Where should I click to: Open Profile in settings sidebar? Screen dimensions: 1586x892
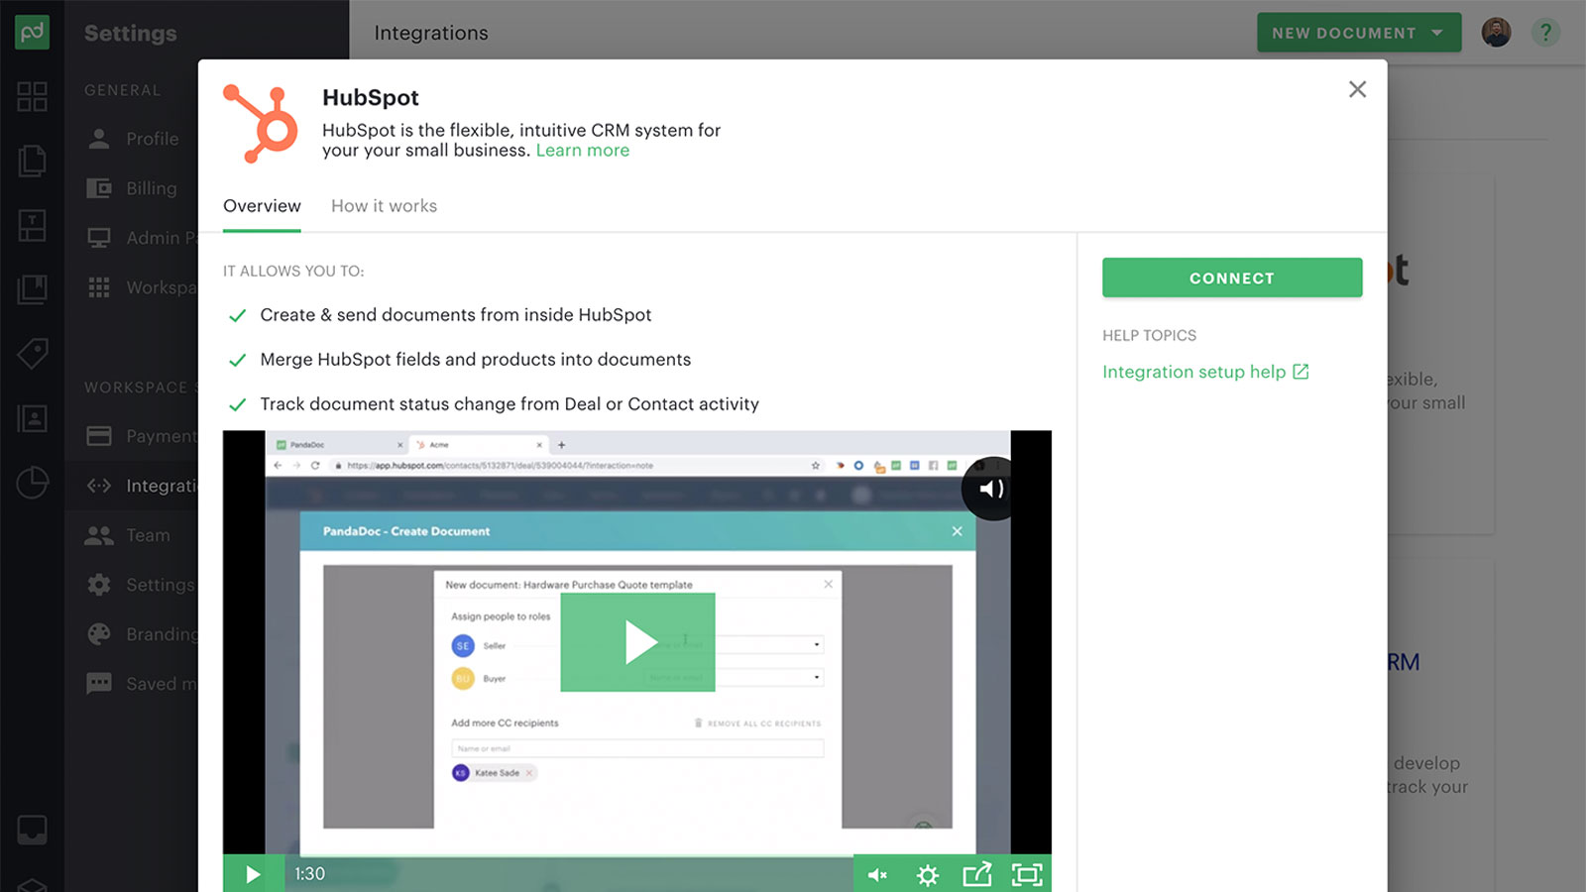pos(132,139)
